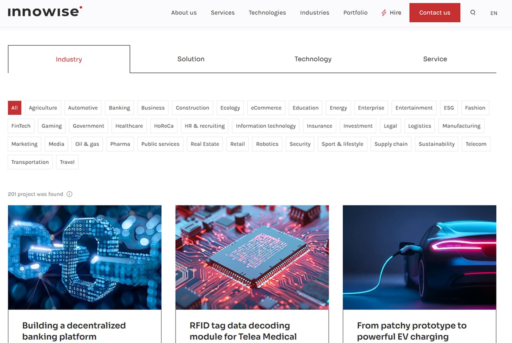The image size is (512, 343).
Task: Open RFID tag data decoding project title
Action: [243, 331]
